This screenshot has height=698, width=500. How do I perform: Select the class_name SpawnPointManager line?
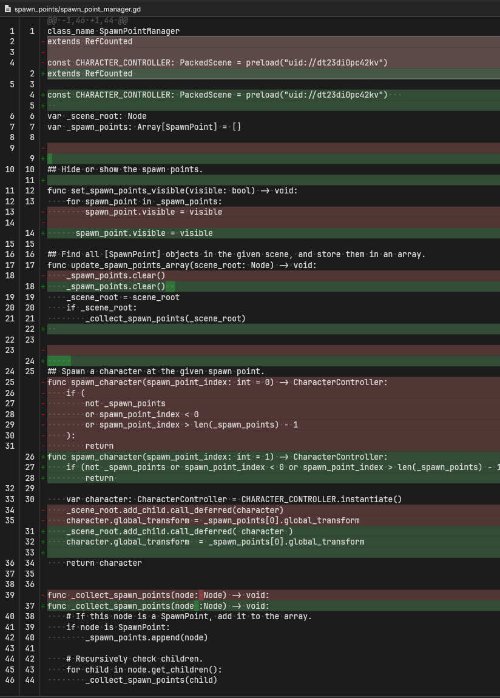(x=113, y=31)
